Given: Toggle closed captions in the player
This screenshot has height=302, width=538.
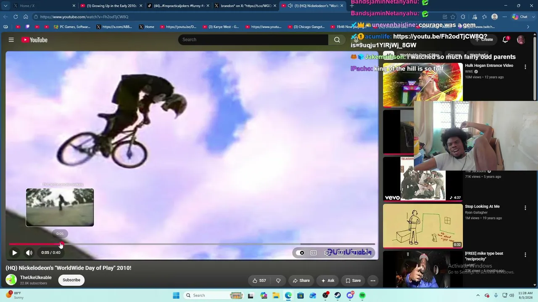Looking at the screenshot, I should (314, 253).
